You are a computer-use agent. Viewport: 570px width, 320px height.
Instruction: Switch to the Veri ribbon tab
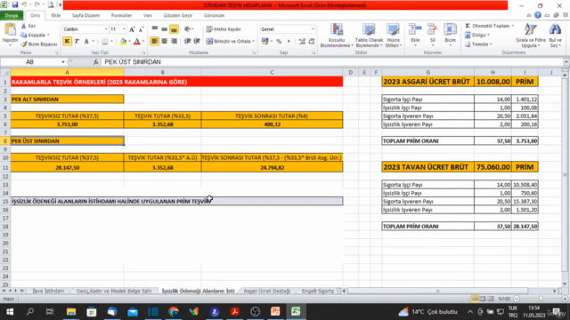(x=148, y=16)
